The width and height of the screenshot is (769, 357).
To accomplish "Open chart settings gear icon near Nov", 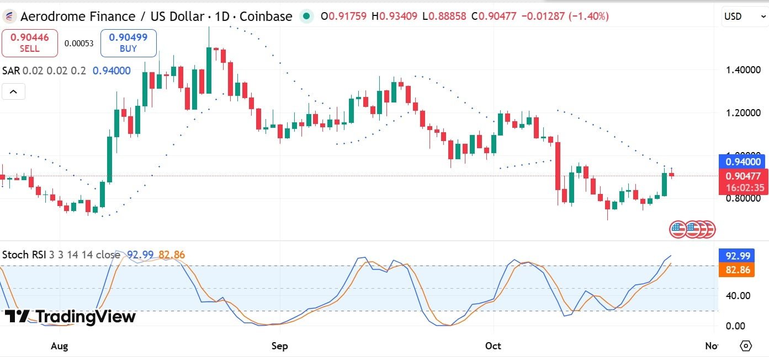I will point(746,346).
